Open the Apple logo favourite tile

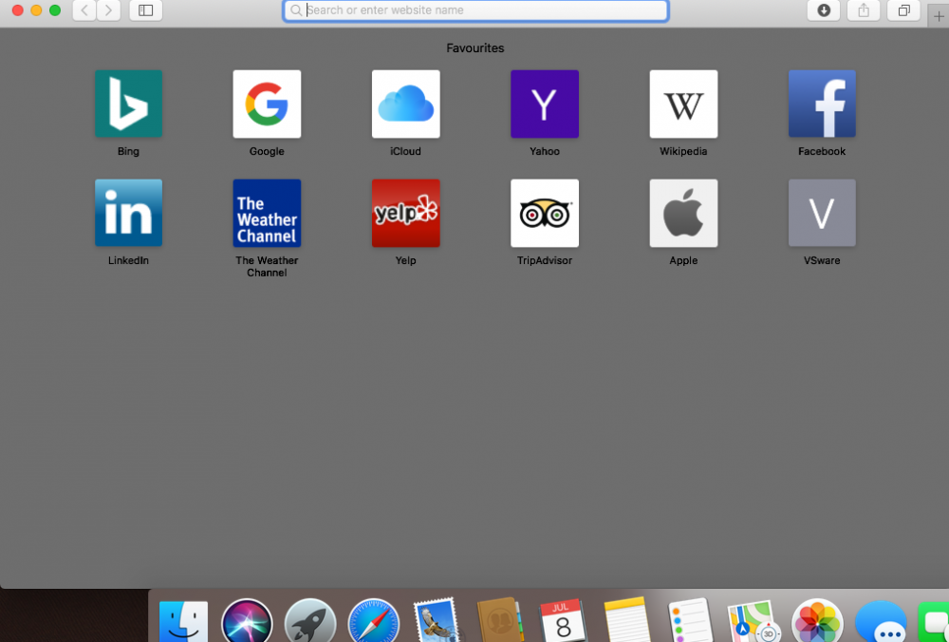point(683,213)
